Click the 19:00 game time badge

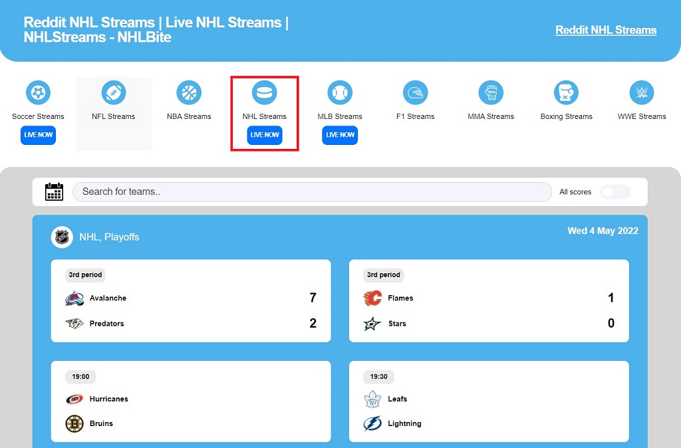80,377
